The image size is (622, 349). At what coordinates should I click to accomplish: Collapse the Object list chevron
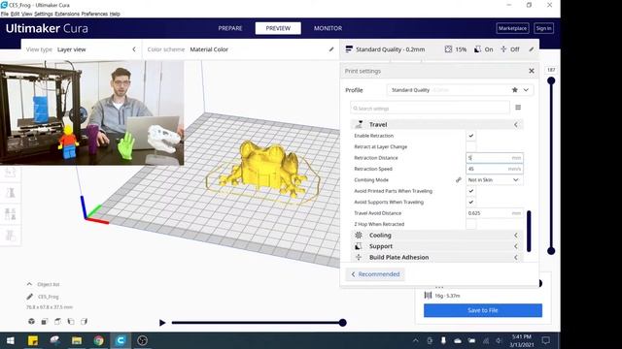coord(29,284)
